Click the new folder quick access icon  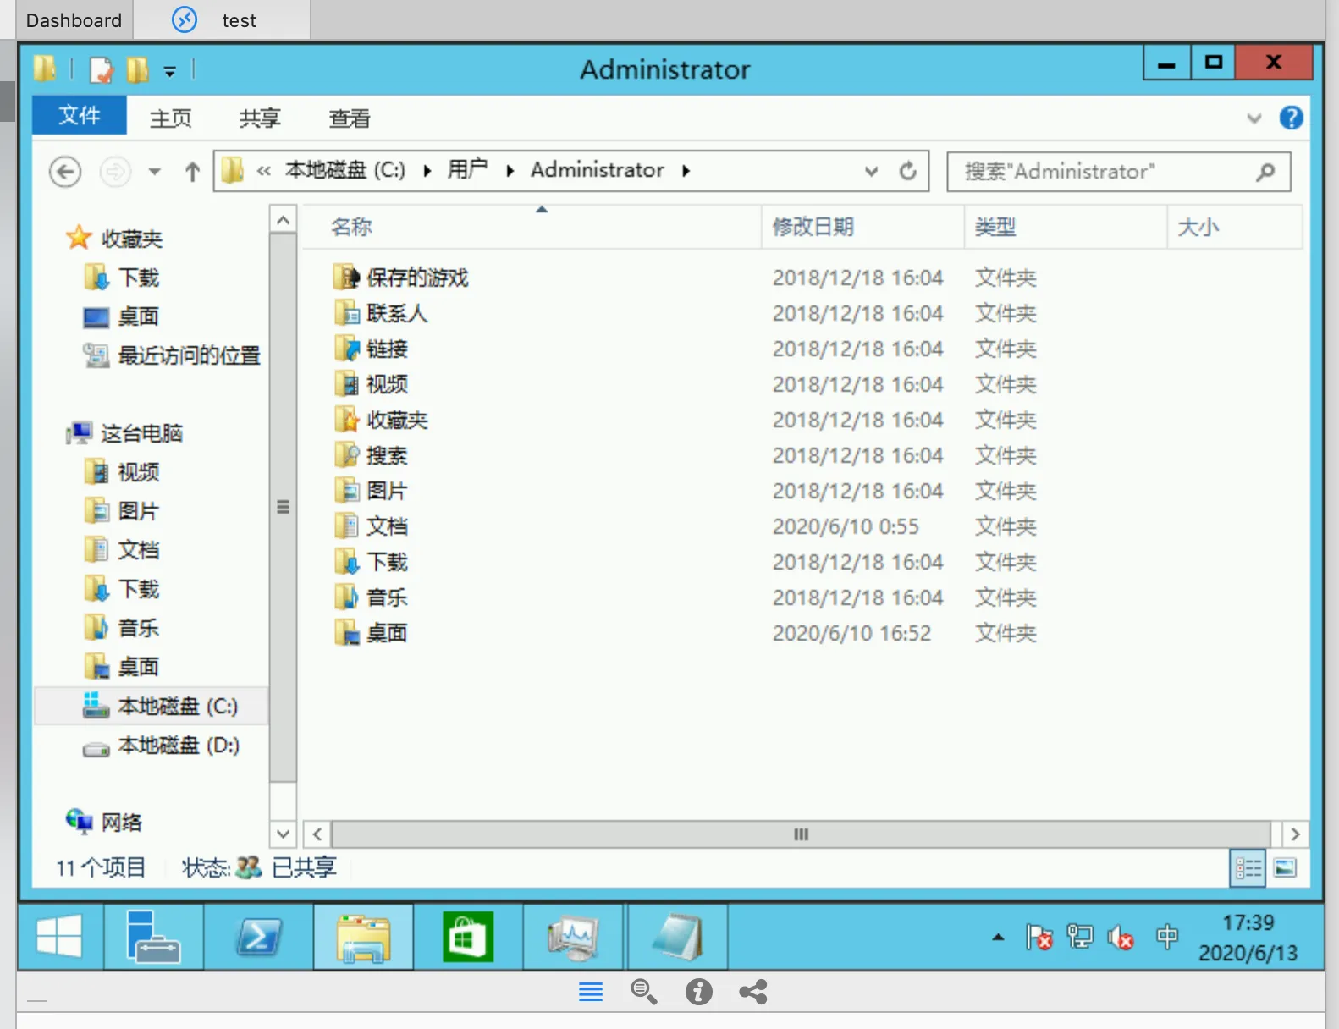[137, 69]
